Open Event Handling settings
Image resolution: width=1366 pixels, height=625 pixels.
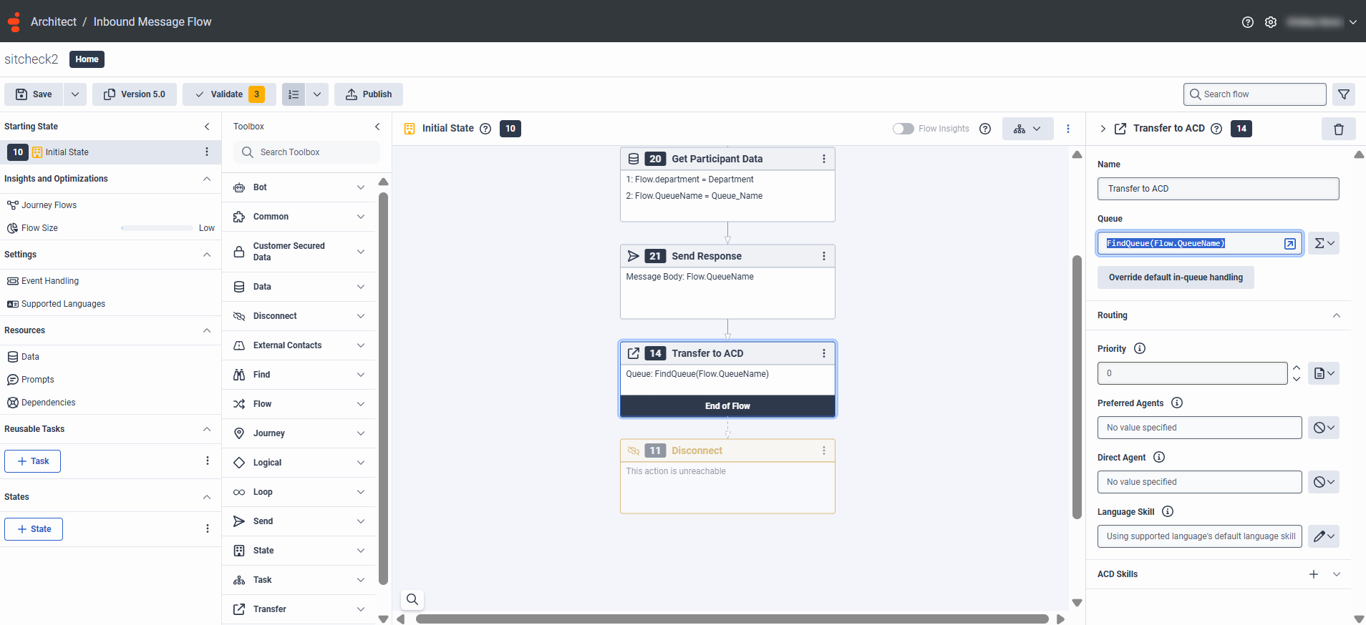point(50,281)
